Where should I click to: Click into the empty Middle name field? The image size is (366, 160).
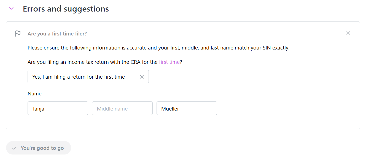coord(122,108)
